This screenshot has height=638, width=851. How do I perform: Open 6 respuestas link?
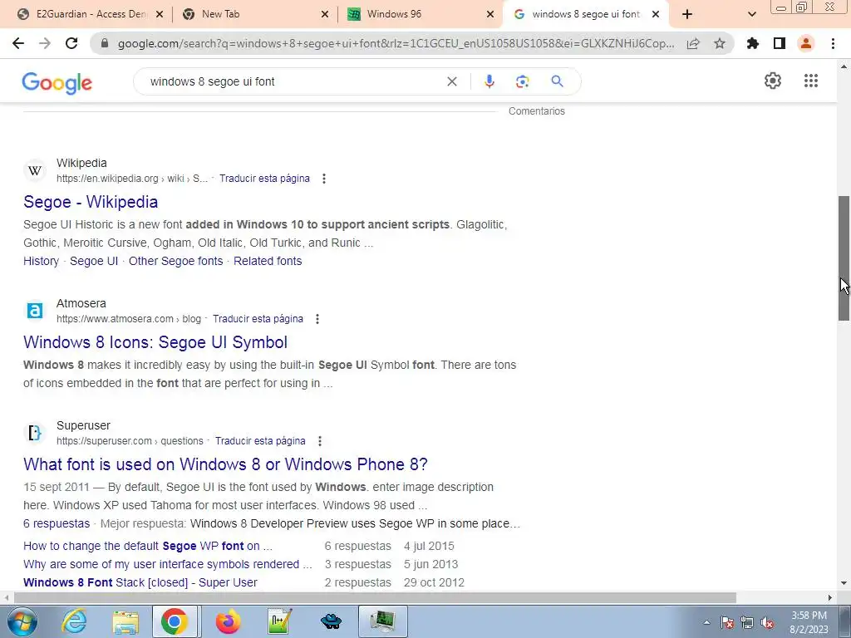click(x=57, y=523)
